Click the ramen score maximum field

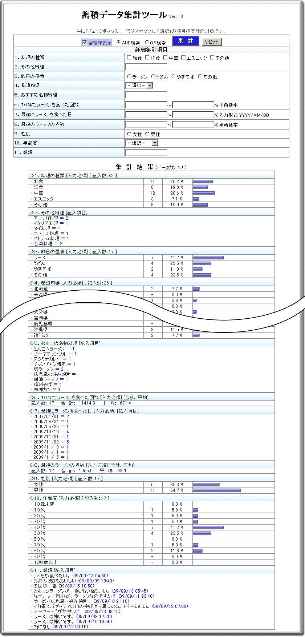pos(193,124)
